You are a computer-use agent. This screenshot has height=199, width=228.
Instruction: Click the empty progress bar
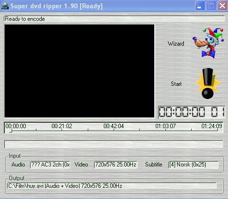point(114,144)
